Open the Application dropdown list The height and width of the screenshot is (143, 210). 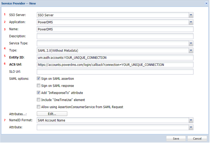(191, 22)
